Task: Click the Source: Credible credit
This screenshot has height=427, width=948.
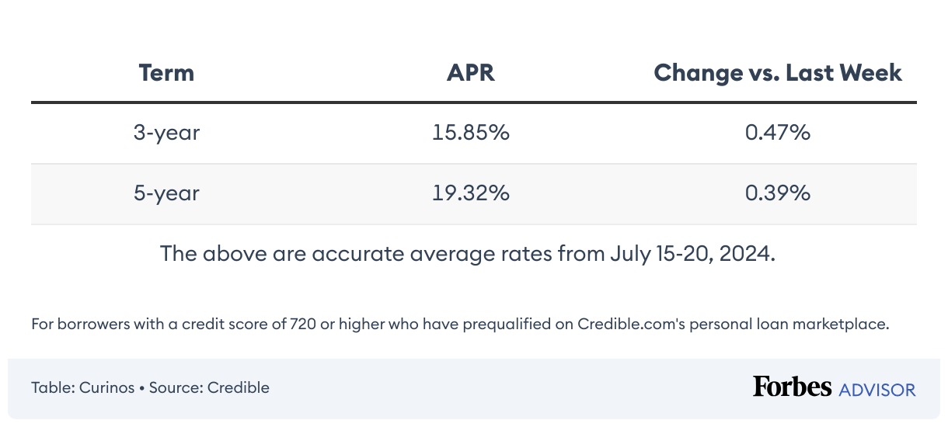Action: 209,387
